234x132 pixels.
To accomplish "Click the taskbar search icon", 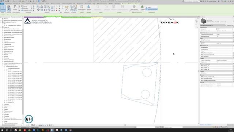I will (x=7, y=130).
